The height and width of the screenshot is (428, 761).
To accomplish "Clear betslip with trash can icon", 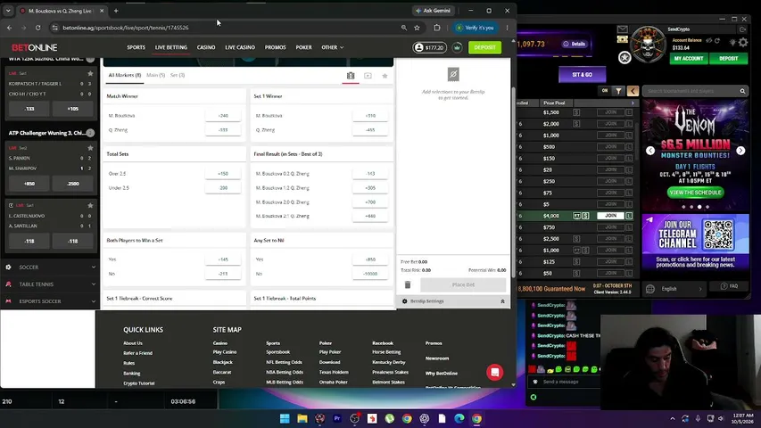I will [408, 284].
